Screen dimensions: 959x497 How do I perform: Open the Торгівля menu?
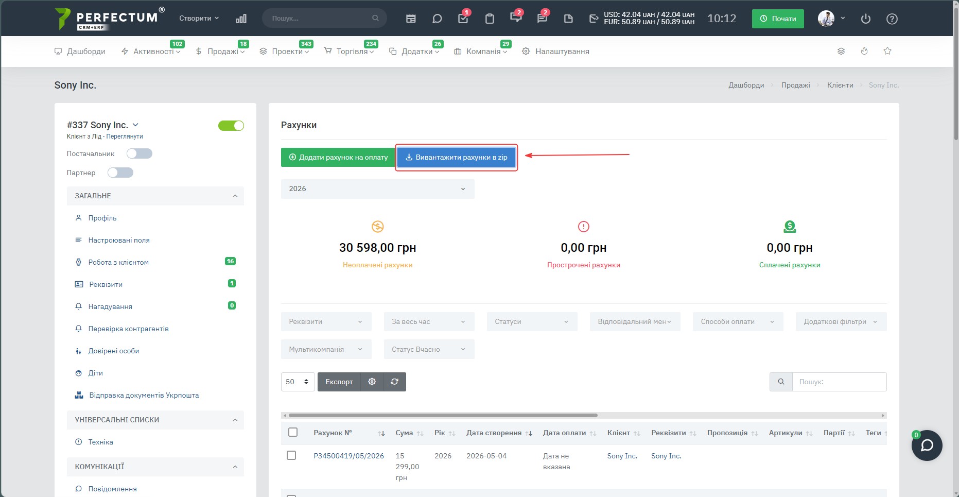(349, 52)
